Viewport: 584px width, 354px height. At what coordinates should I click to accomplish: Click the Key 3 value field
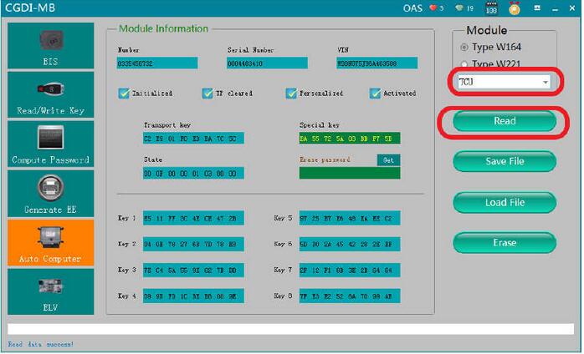(x=193, y=271)
